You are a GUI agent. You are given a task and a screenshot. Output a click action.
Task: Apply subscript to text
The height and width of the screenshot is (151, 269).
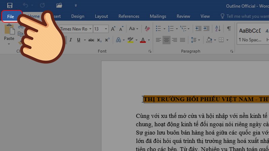[x=99, y=40]
